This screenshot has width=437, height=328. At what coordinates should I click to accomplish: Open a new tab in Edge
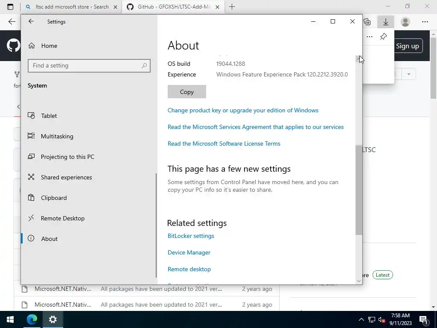[232, 7]
